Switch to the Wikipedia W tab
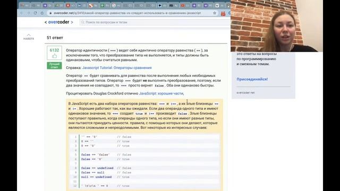This screenshot has height=191, width=340. (219, 5)
